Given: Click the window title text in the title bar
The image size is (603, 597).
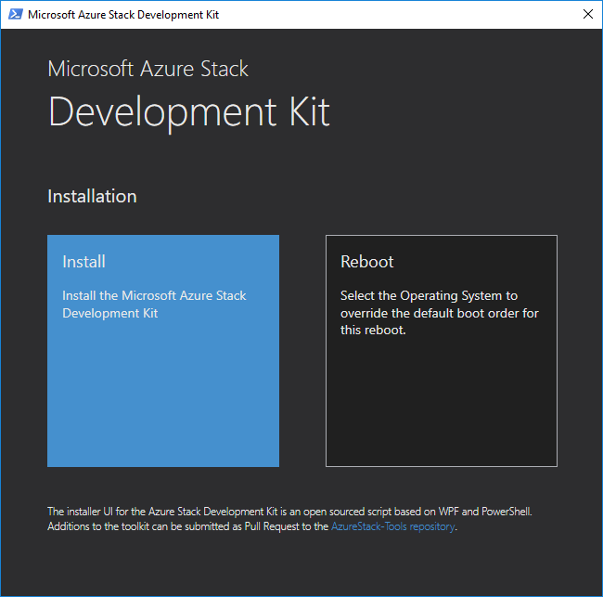Looking at the screenshot, I should 124,15.
